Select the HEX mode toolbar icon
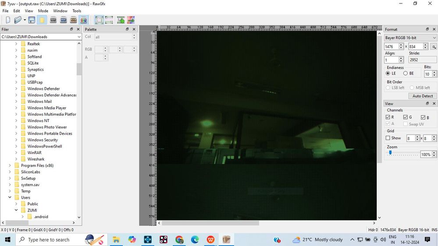438x246 pixels. [x=64, y=20]
